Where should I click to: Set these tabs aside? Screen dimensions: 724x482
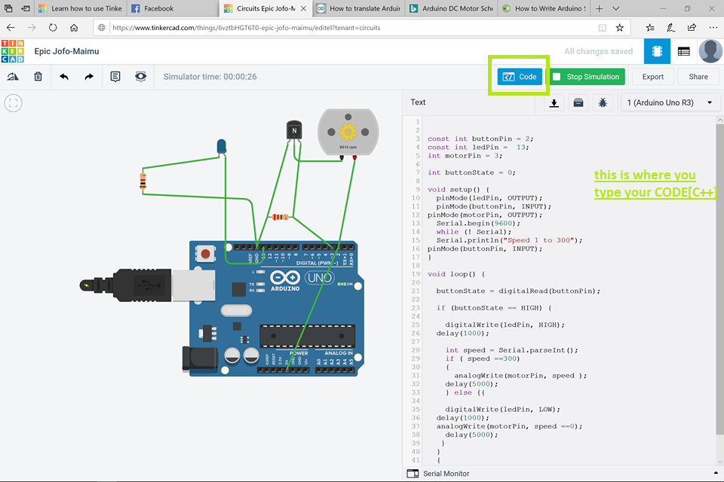point(26,8)
